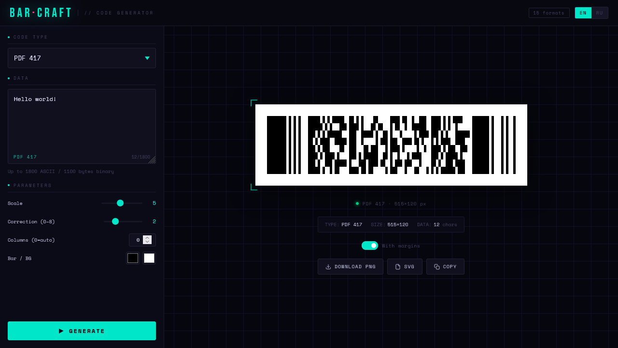Switch language to RU
Viewport: 618px width, 348px height.
[x=600, y=13]
